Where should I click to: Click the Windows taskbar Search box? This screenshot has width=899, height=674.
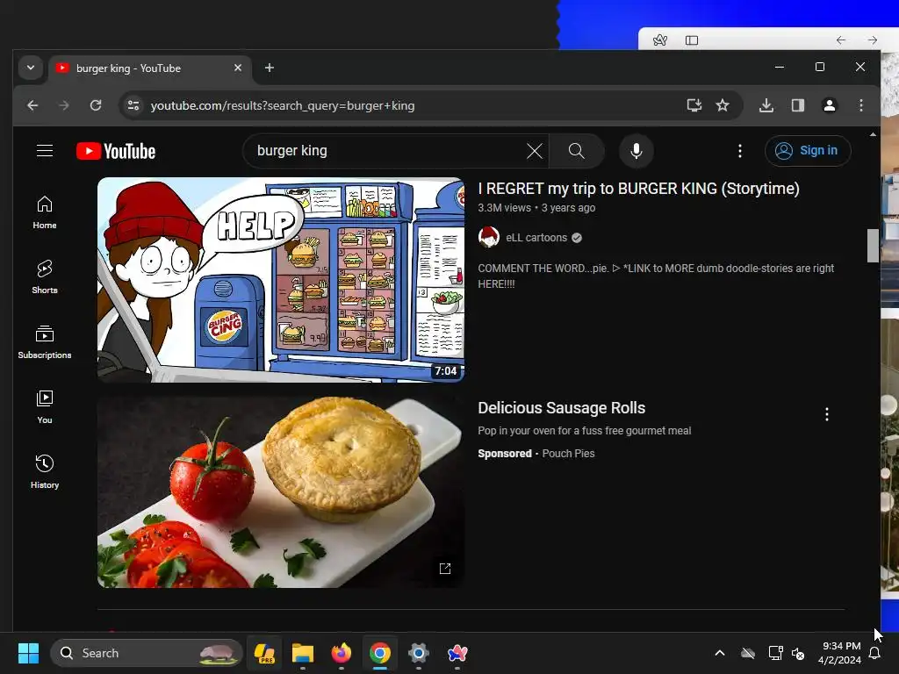(147, 653)
